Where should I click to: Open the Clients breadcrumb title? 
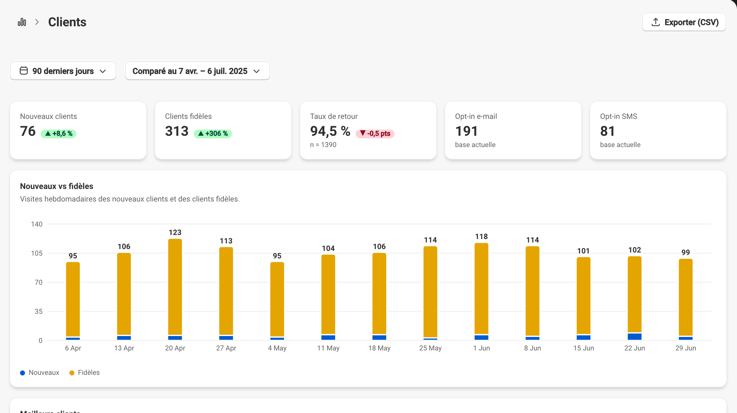67,22
